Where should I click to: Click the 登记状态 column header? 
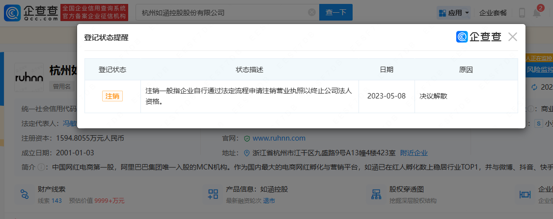(112, 70)
